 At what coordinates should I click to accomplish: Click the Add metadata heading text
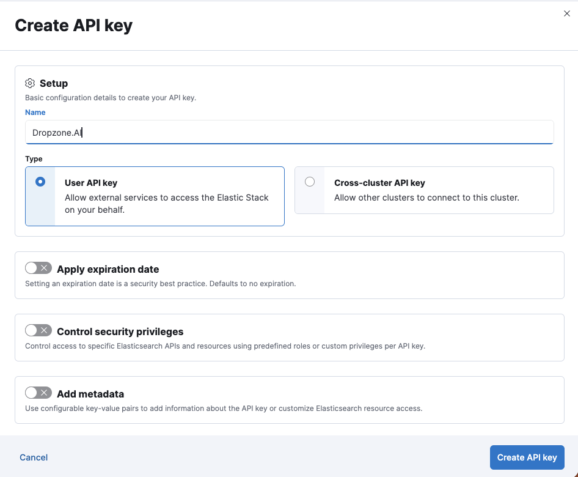click(x=90, y=394)
